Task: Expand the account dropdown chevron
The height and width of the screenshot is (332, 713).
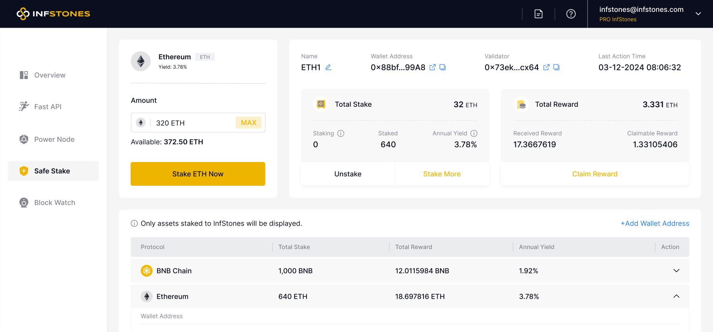Action: point(698,14)
